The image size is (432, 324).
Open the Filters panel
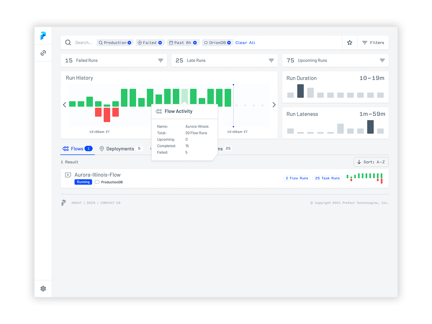point(373,42)
